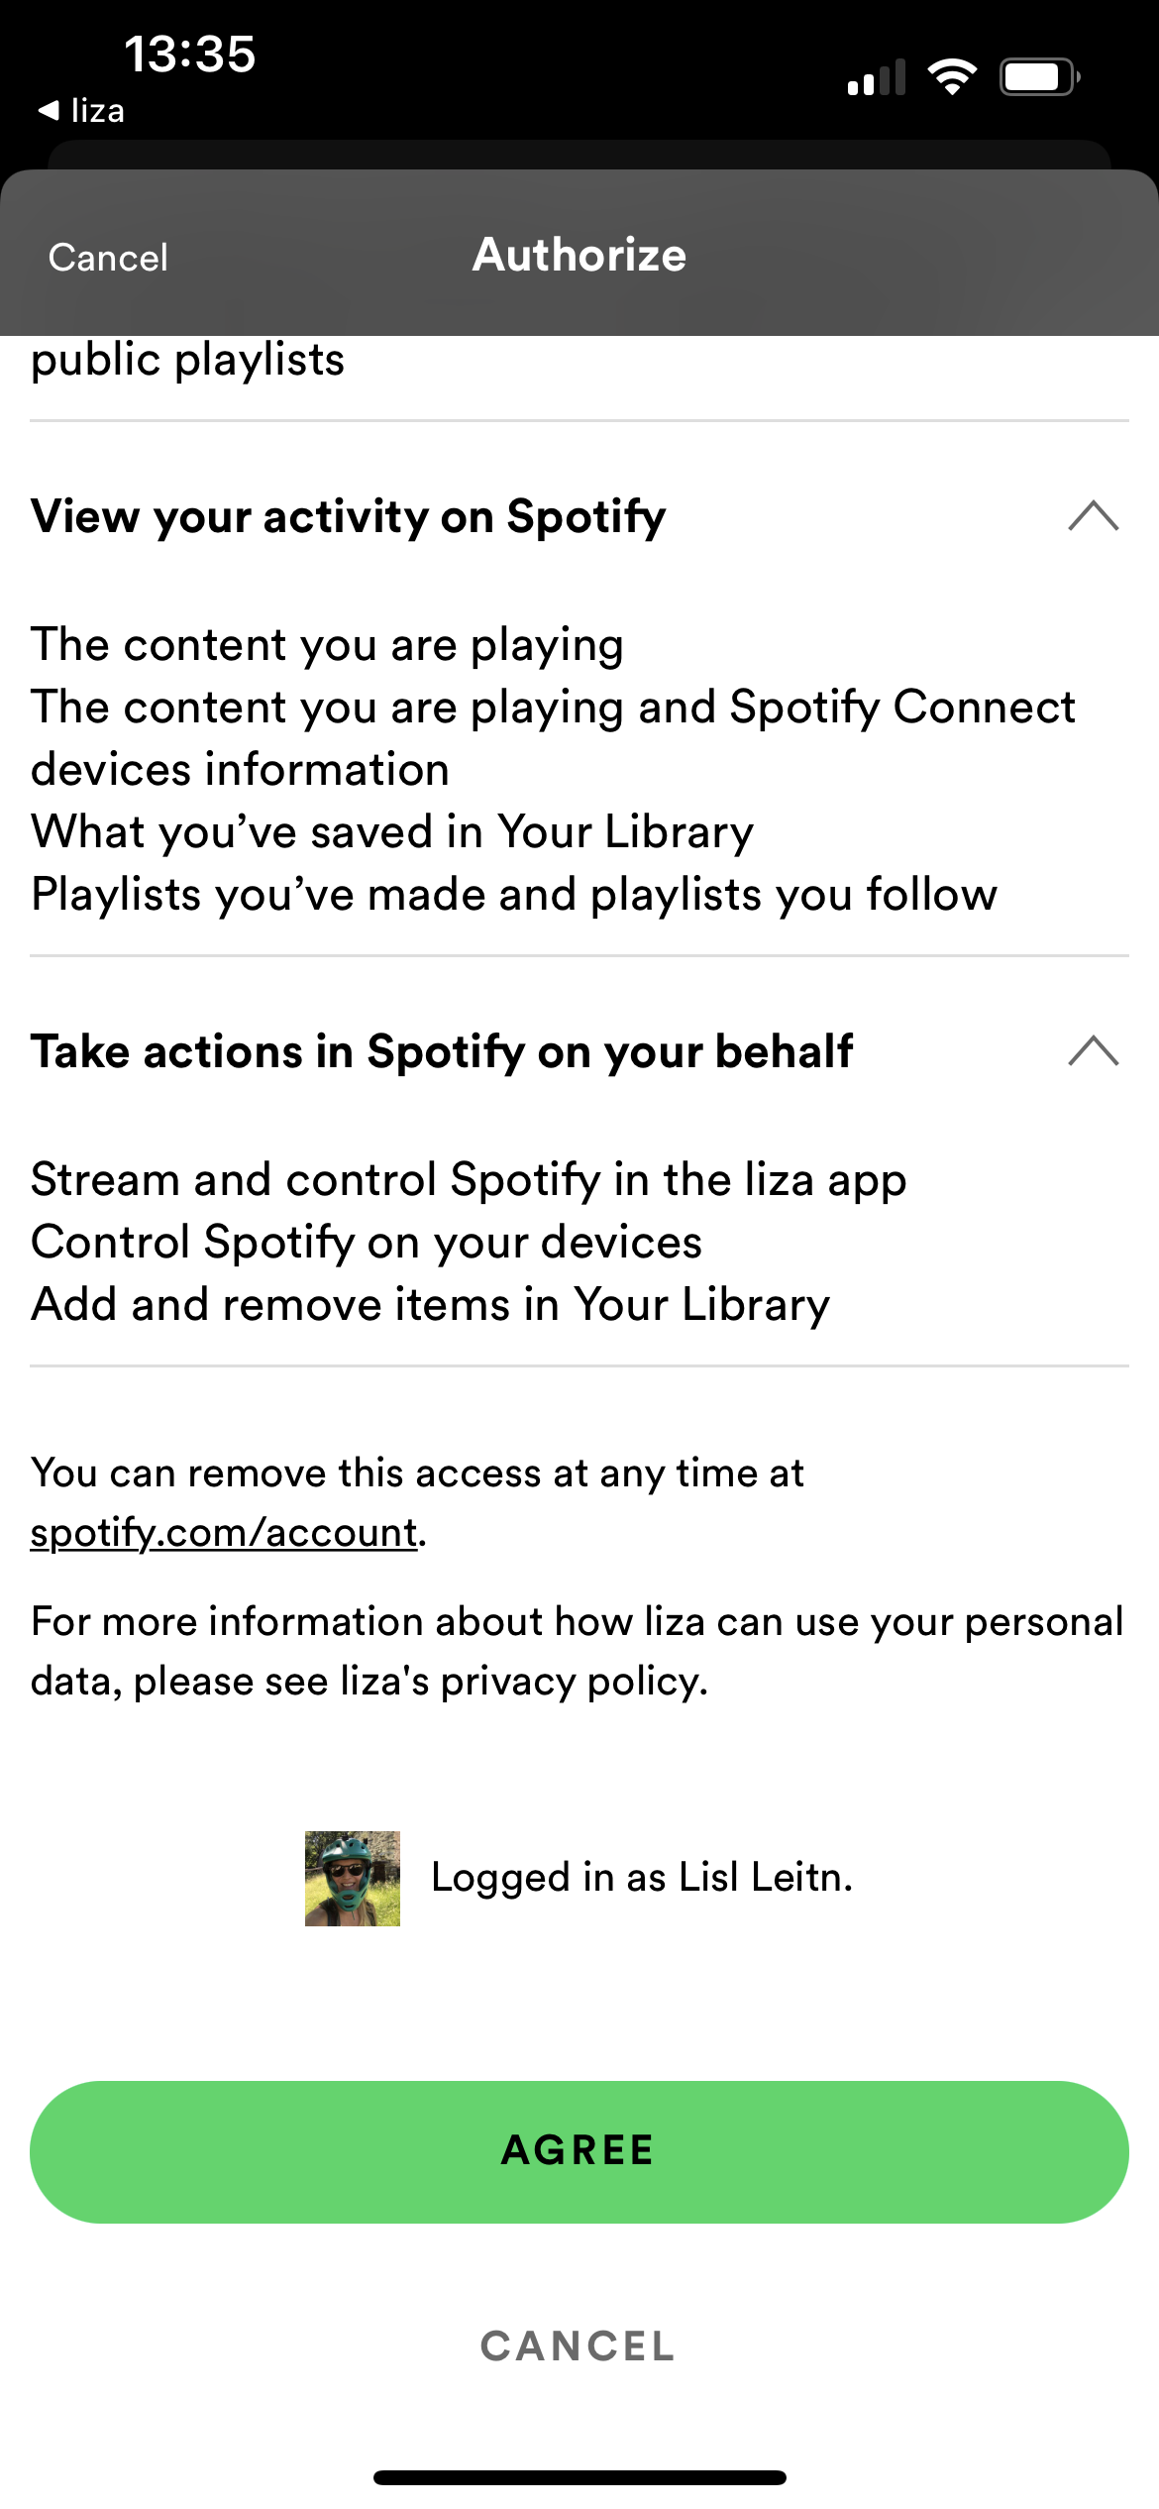Tap Logged in as Lisl Leitn text
Image resolution: width=1159 pixels, height=2509 pixels.
tap(642, 1878)
